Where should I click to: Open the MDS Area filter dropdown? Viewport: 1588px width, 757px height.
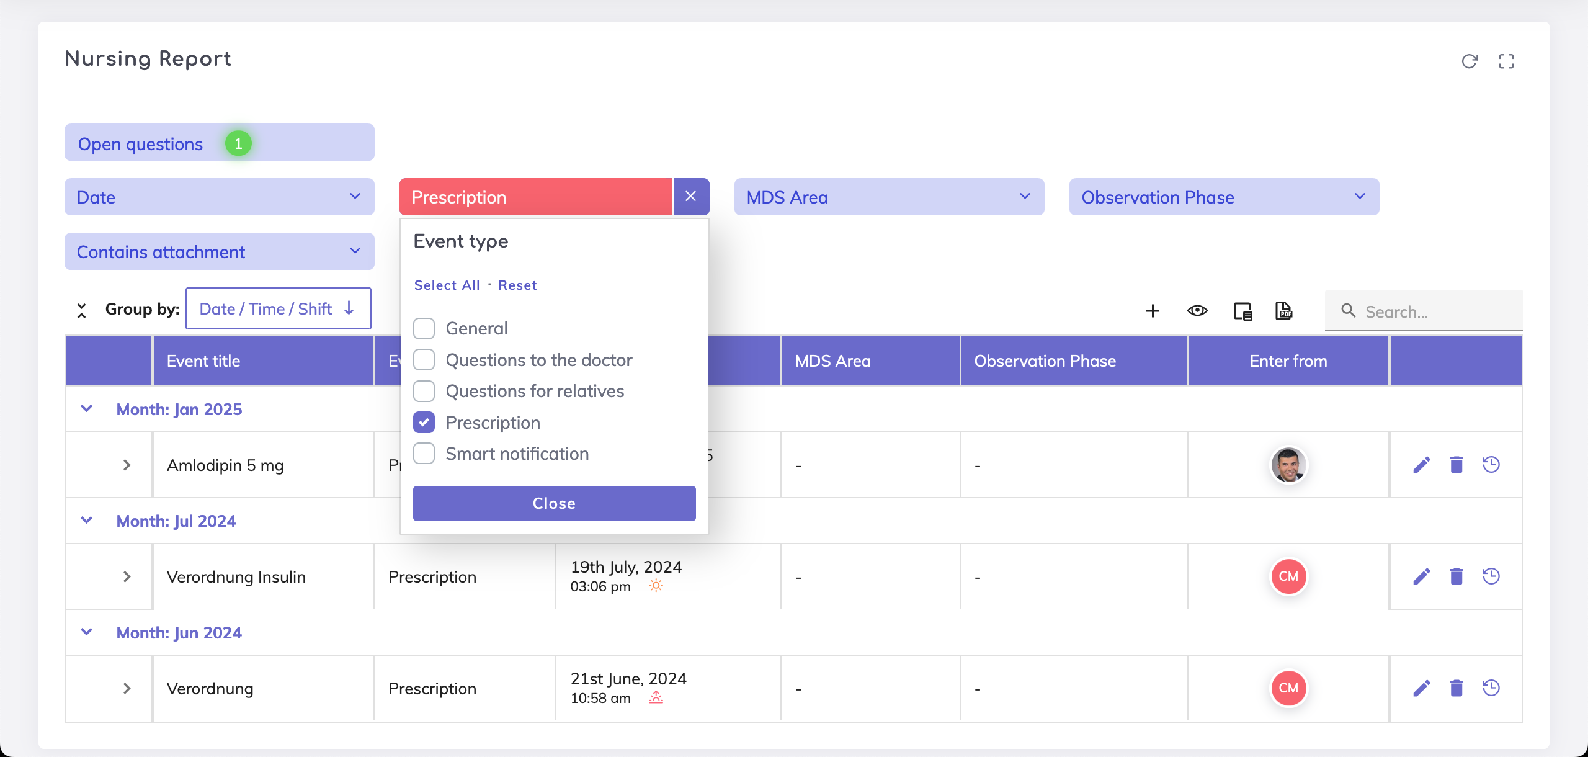(x=888, y=197)
